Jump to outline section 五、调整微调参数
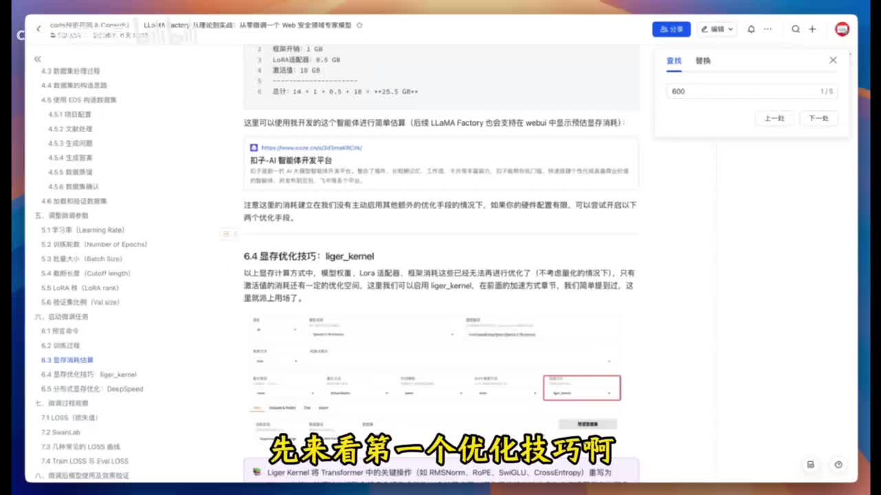This screenshot has width=881, height=495. 61,215
